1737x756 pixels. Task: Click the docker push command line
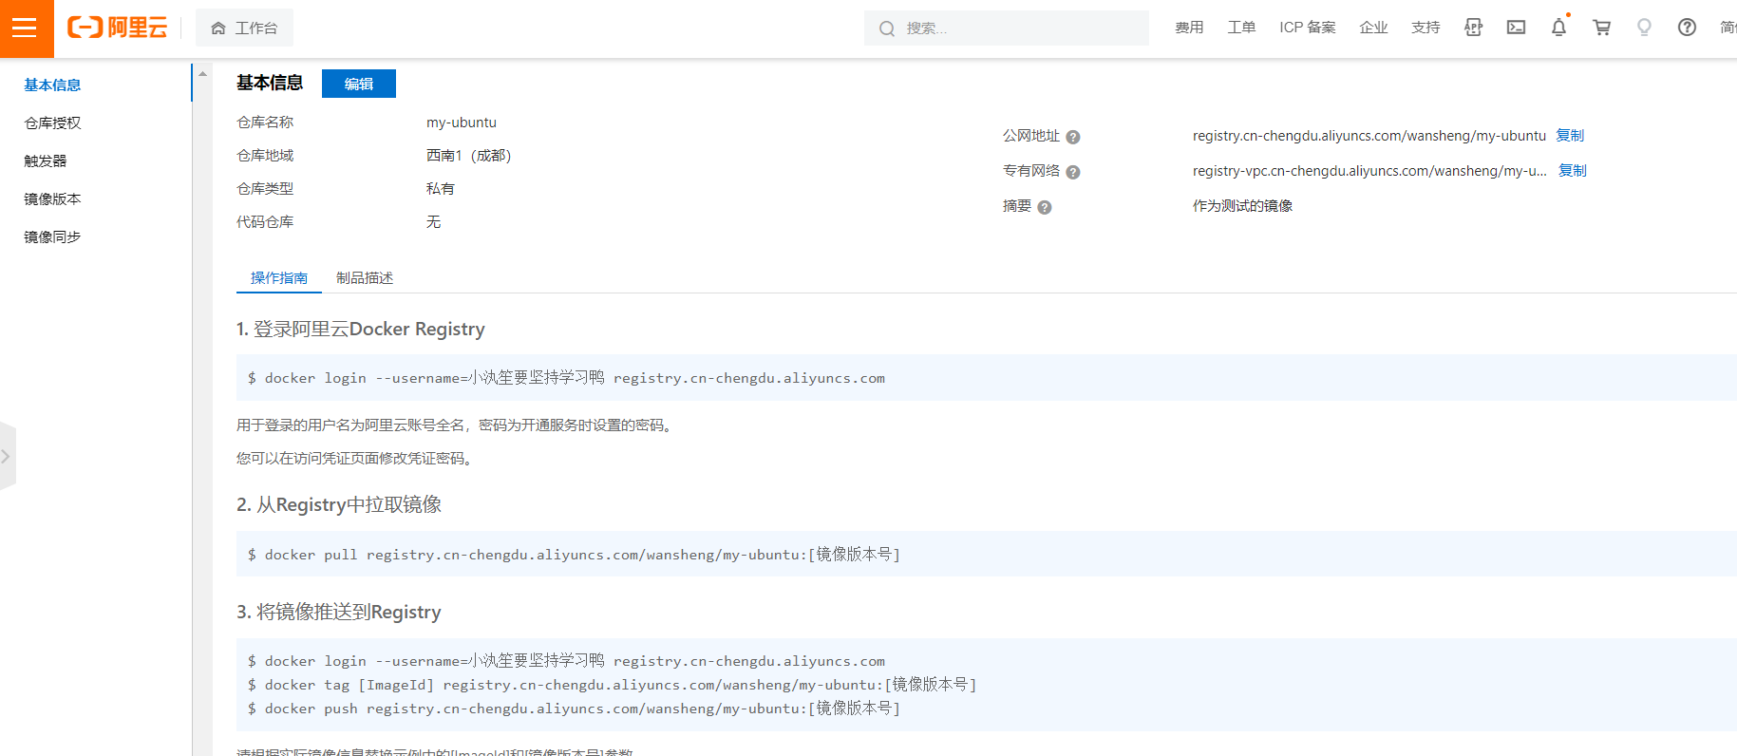pyautogui.click(x=574, y=709)
